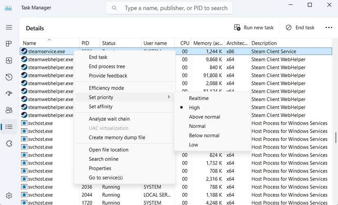This screenshot has height=205, width=338.
Task: Click the Details page heading
Action: 35,28
